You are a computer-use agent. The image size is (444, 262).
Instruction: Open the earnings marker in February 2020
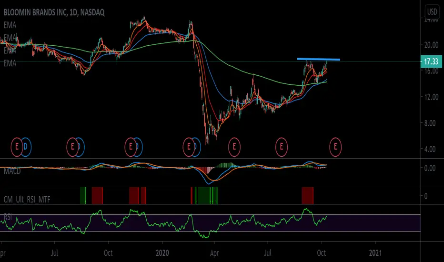coord(189,147)
